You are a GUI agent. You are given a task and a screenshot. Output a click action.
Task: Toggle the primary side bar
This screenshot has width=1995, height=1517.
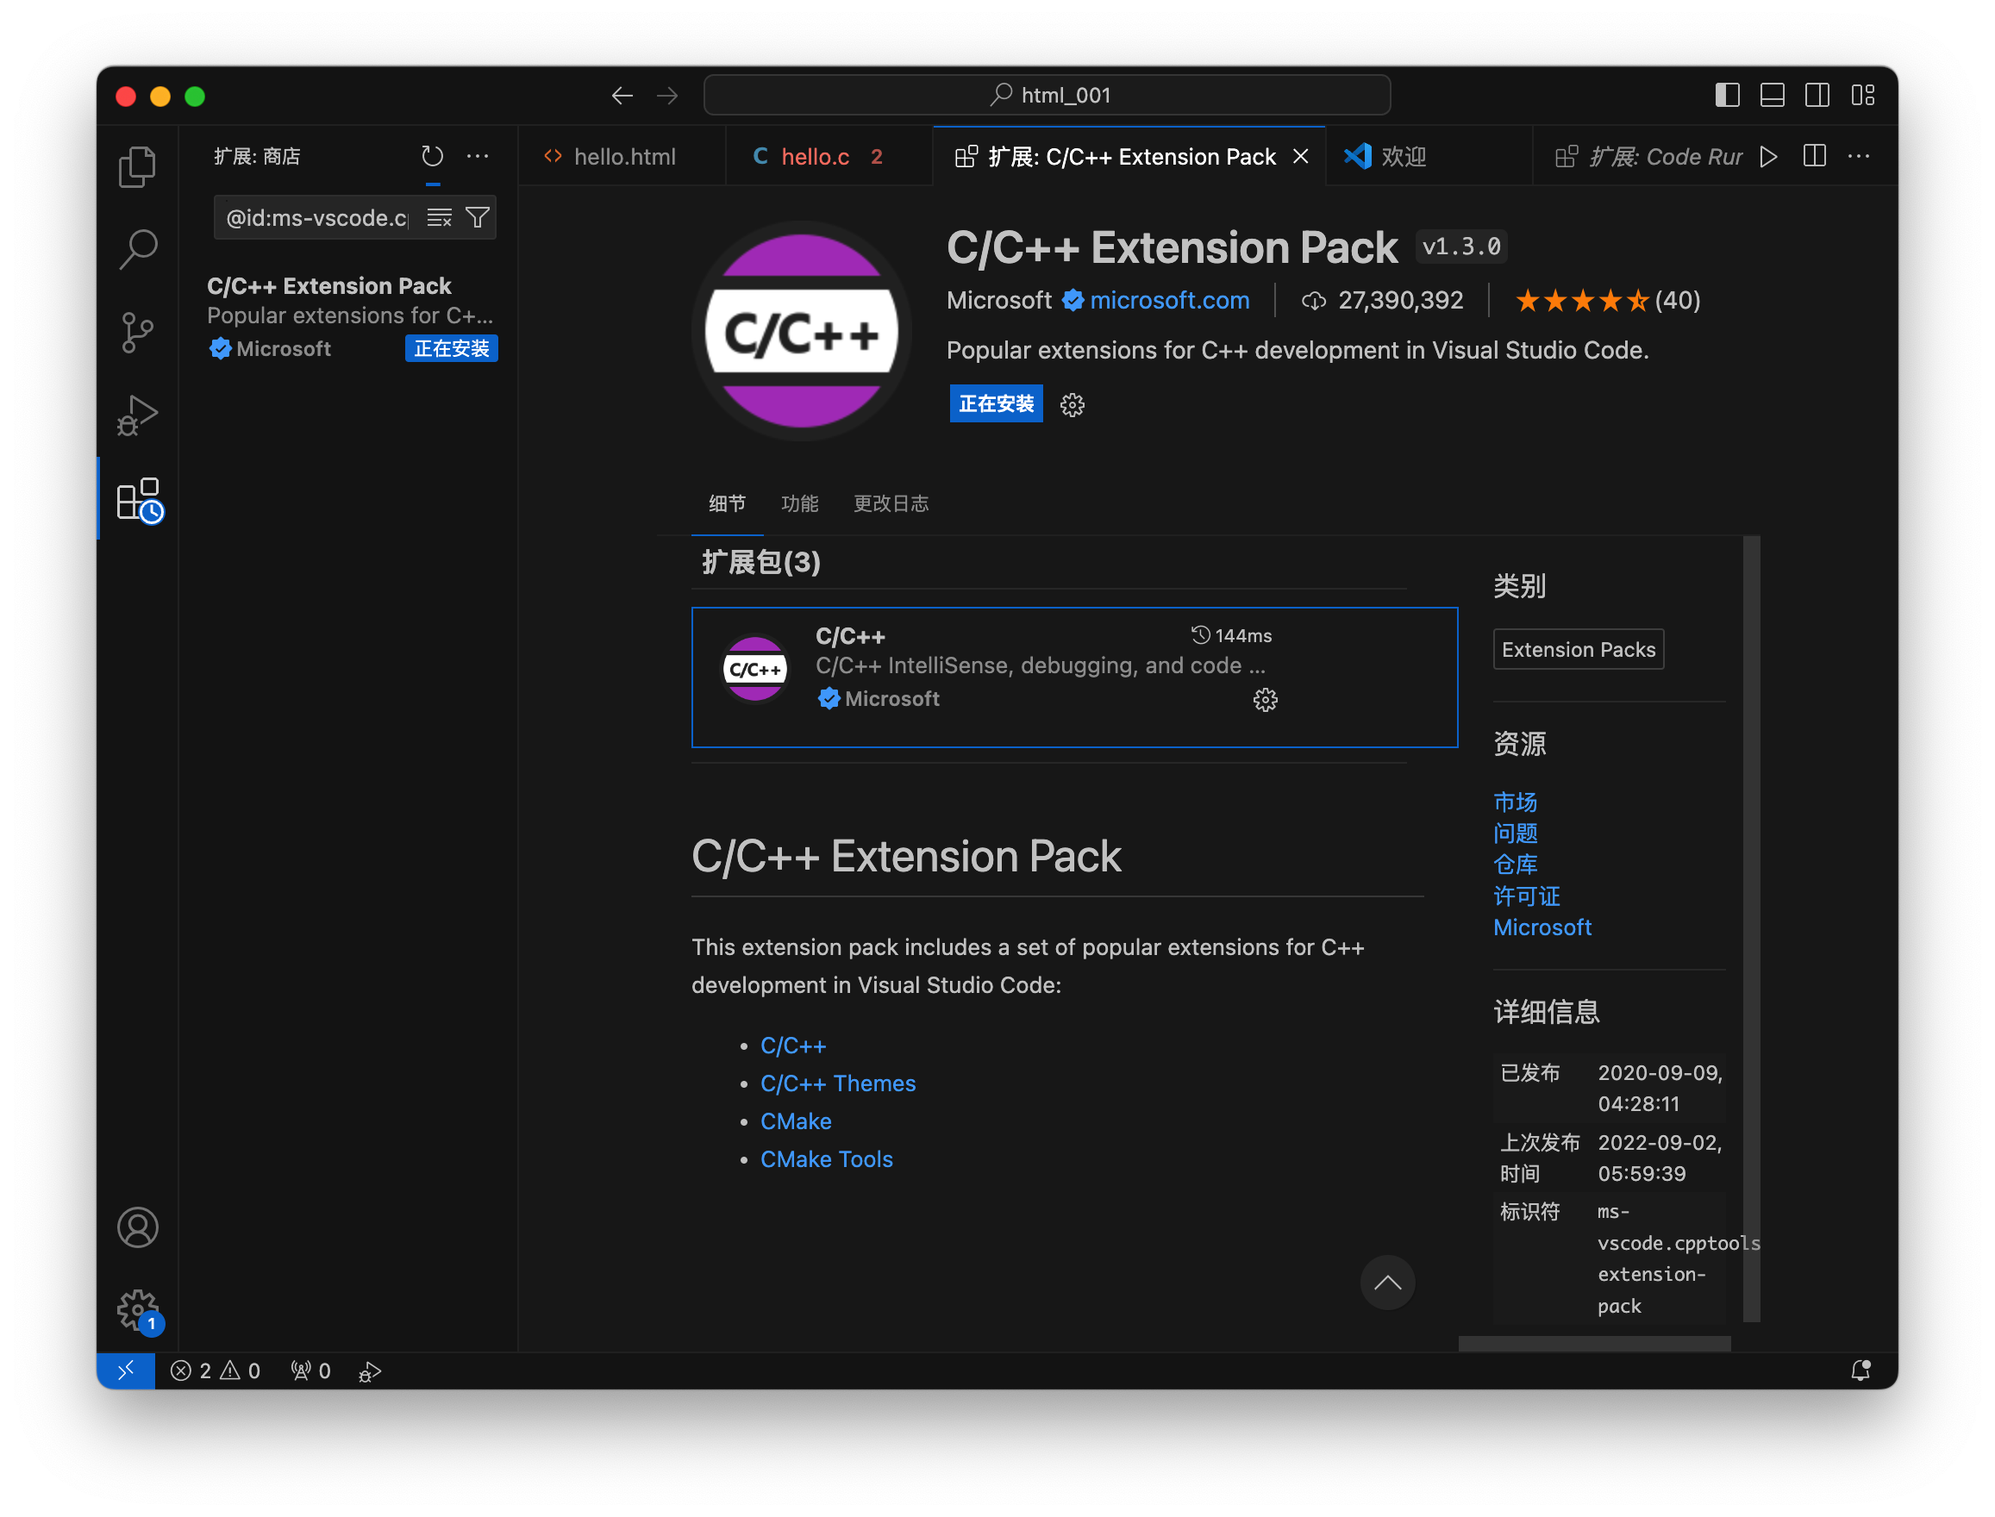(1726, 95)
